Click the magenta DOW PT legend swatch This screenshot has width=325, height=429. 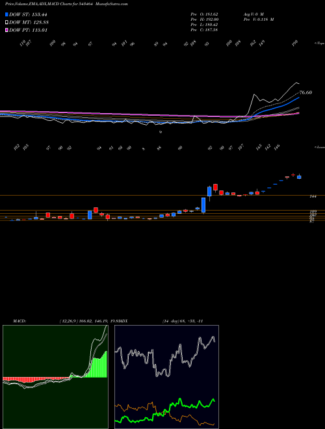[x=6, y=30]
